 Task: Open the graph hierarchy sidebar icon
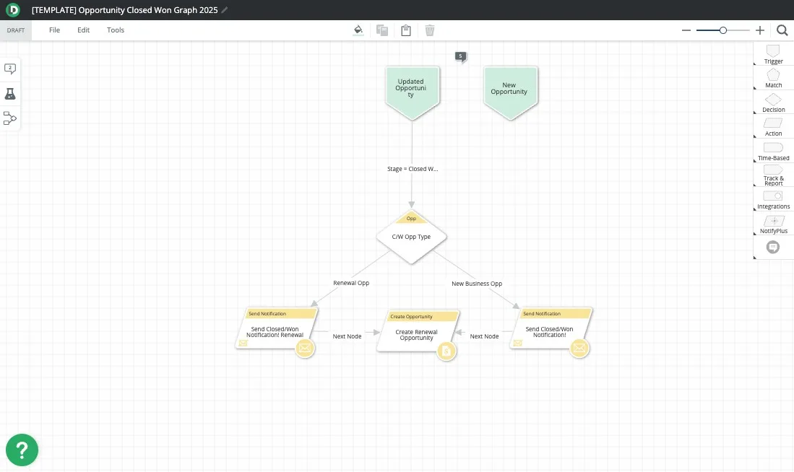pos(10,118)
